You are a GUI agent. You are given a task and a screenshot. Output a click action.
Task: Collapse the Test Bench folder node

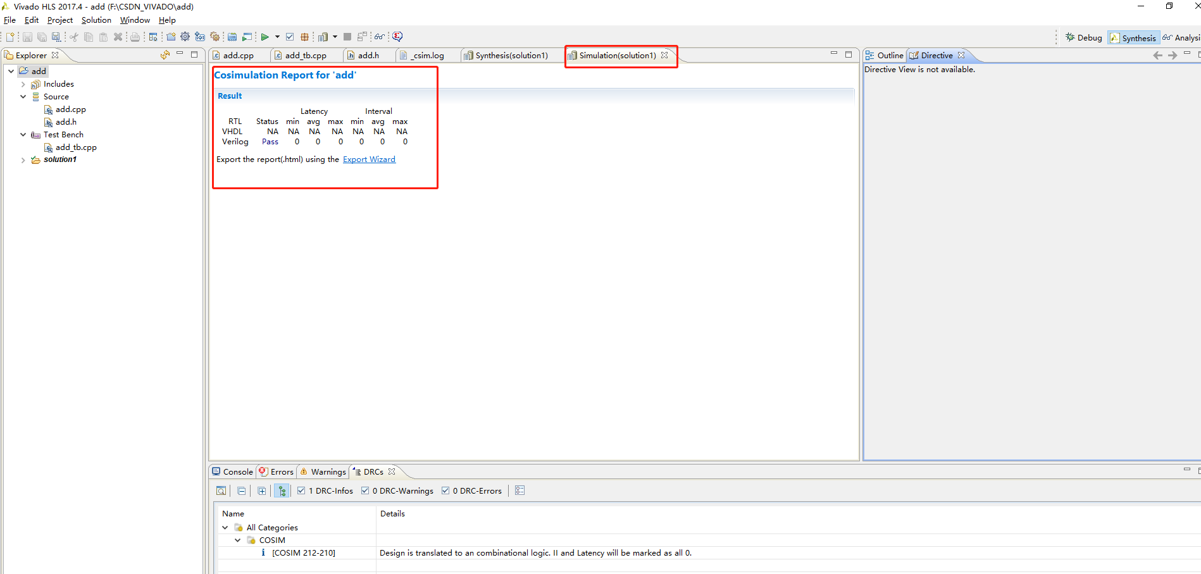tap(23, 135)
